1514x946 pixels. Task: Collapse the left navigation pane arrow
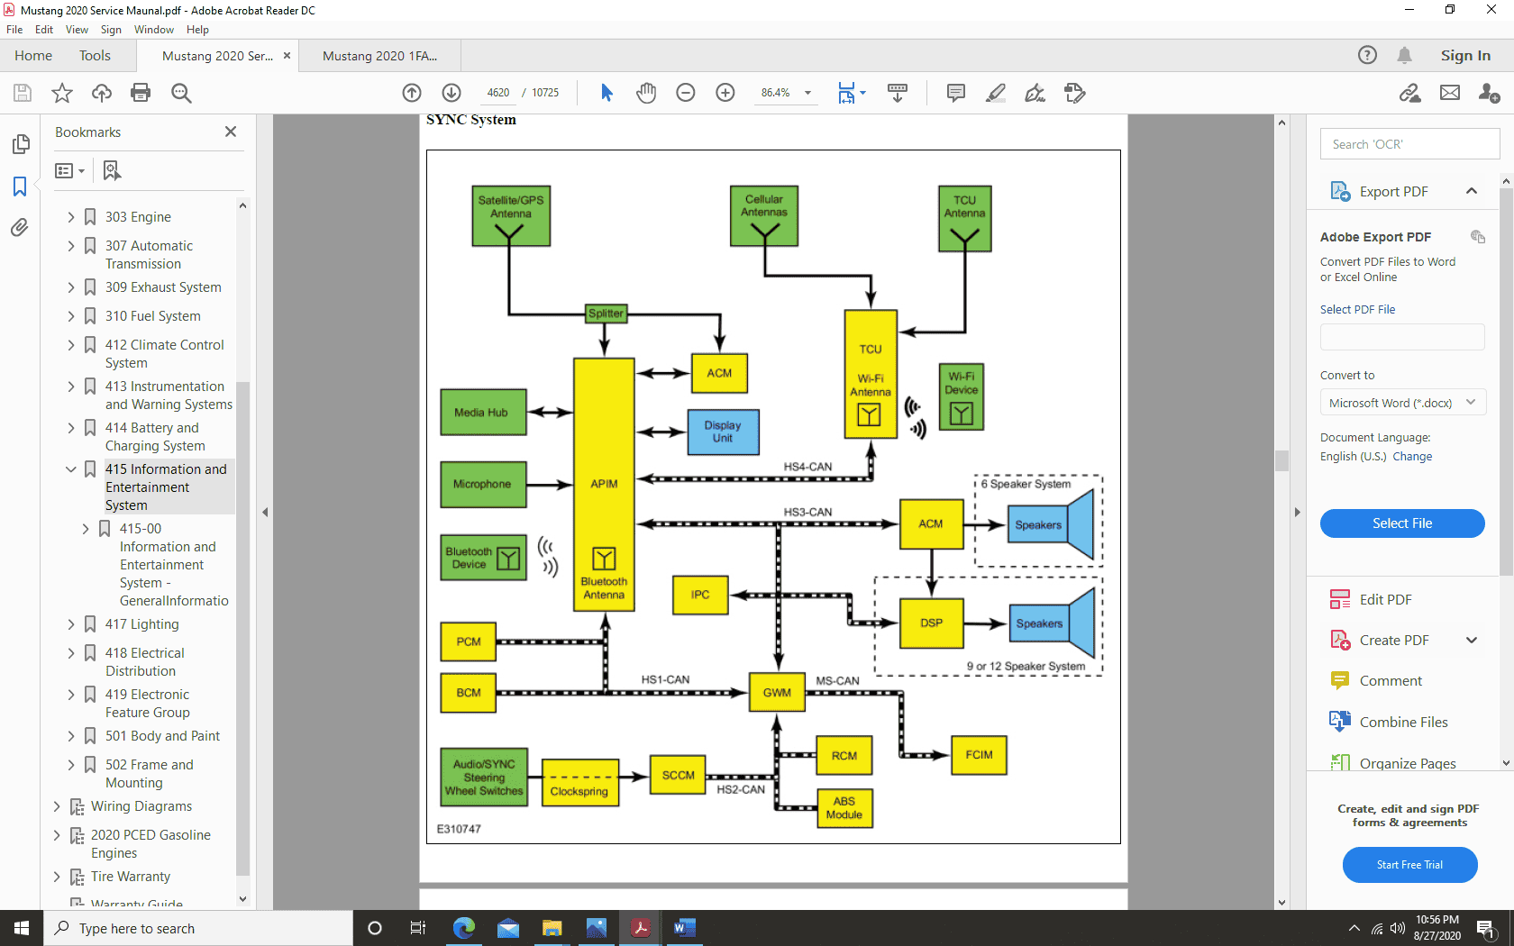[265, 512]
